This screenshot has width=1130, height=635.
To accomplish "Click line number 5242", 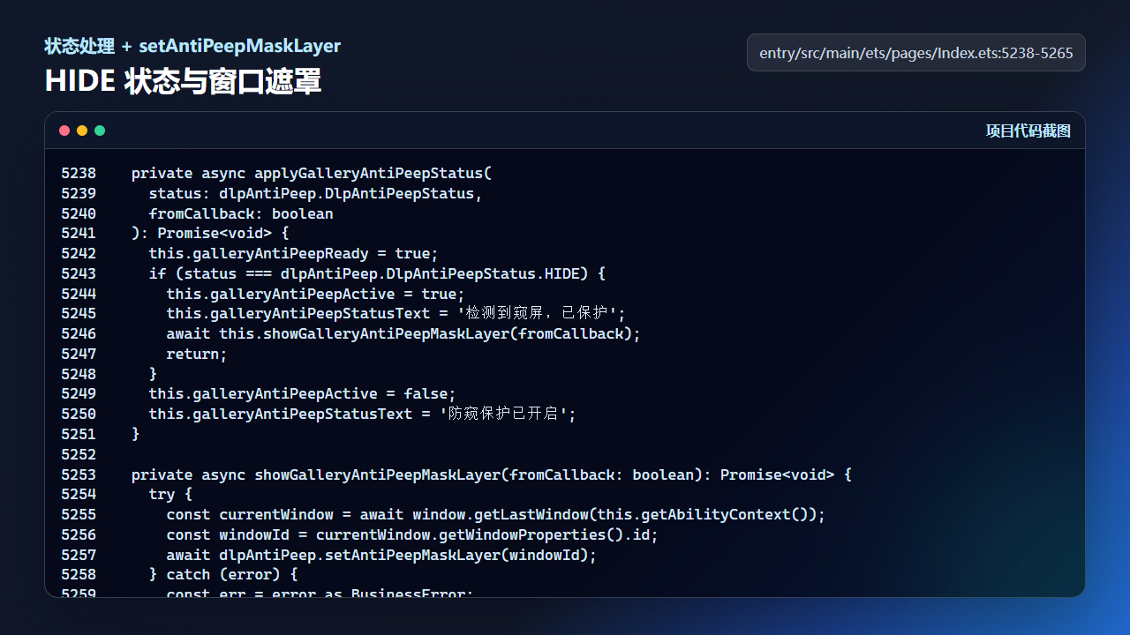I will (79, 254).
